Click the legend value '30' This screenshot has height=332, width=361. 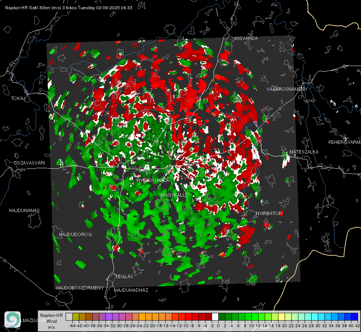318,326
